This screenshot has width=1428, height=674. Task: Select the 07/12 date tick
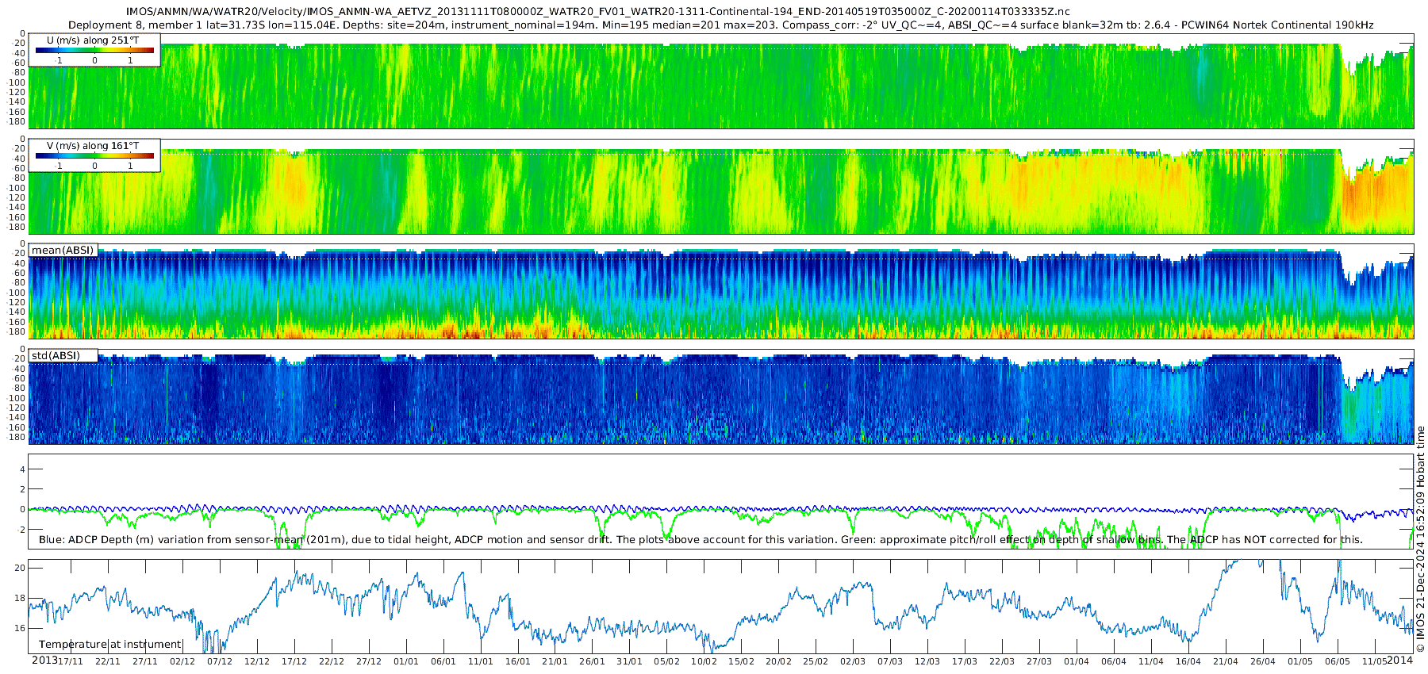pyautogui.click(x=220, y=661)
